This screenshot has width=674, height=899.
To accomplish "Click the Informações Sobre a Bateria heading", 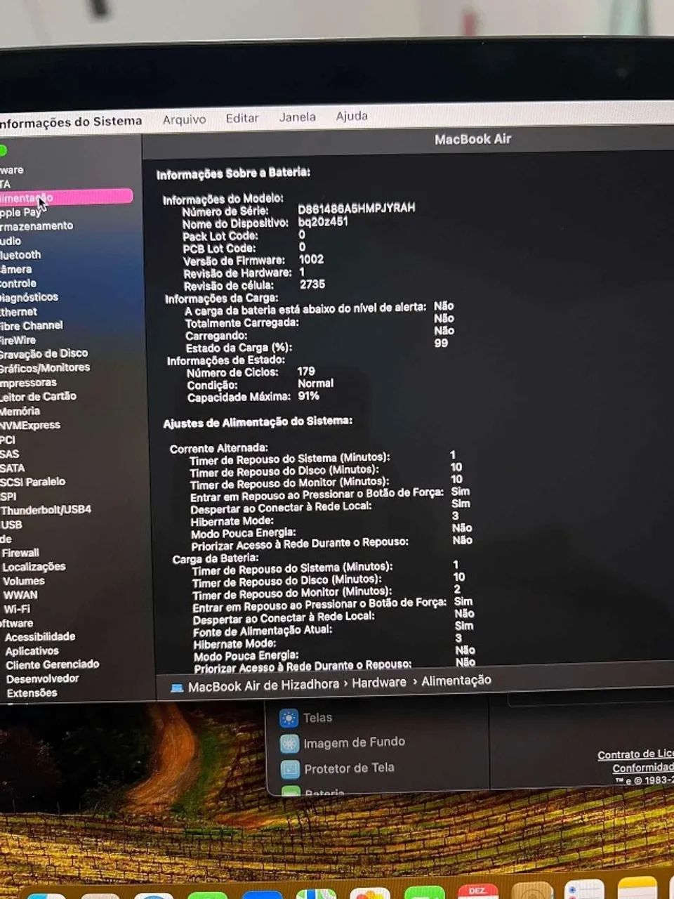I will coord(233,173).
